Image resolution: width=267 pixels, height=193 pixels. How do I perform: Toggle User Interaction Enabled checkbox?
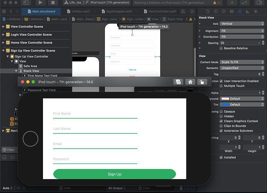tap(221, 81)
